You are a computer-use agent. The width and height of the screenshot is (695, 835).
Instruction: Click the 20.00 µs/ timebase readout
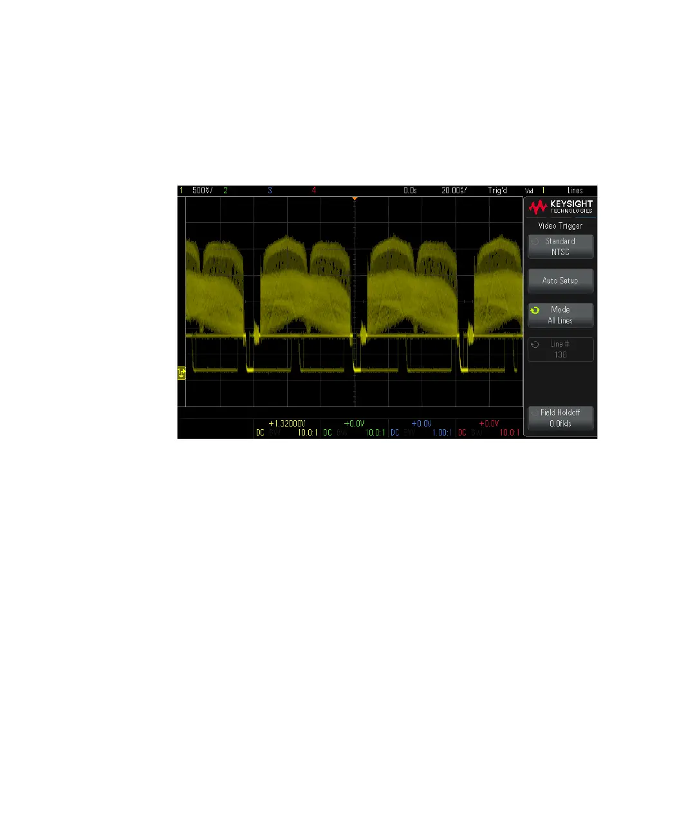point(454,191)
